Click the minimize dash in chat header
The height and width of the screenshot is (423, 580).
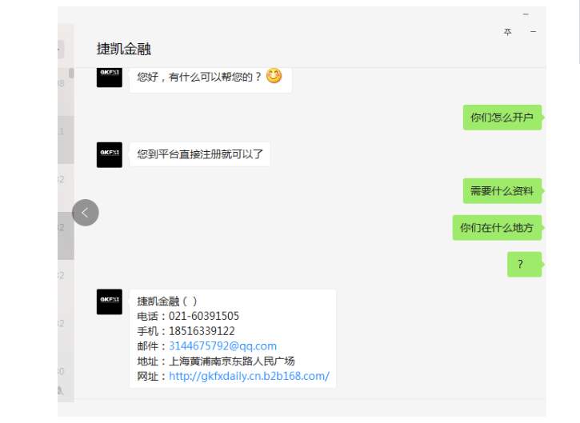point(533,32)
